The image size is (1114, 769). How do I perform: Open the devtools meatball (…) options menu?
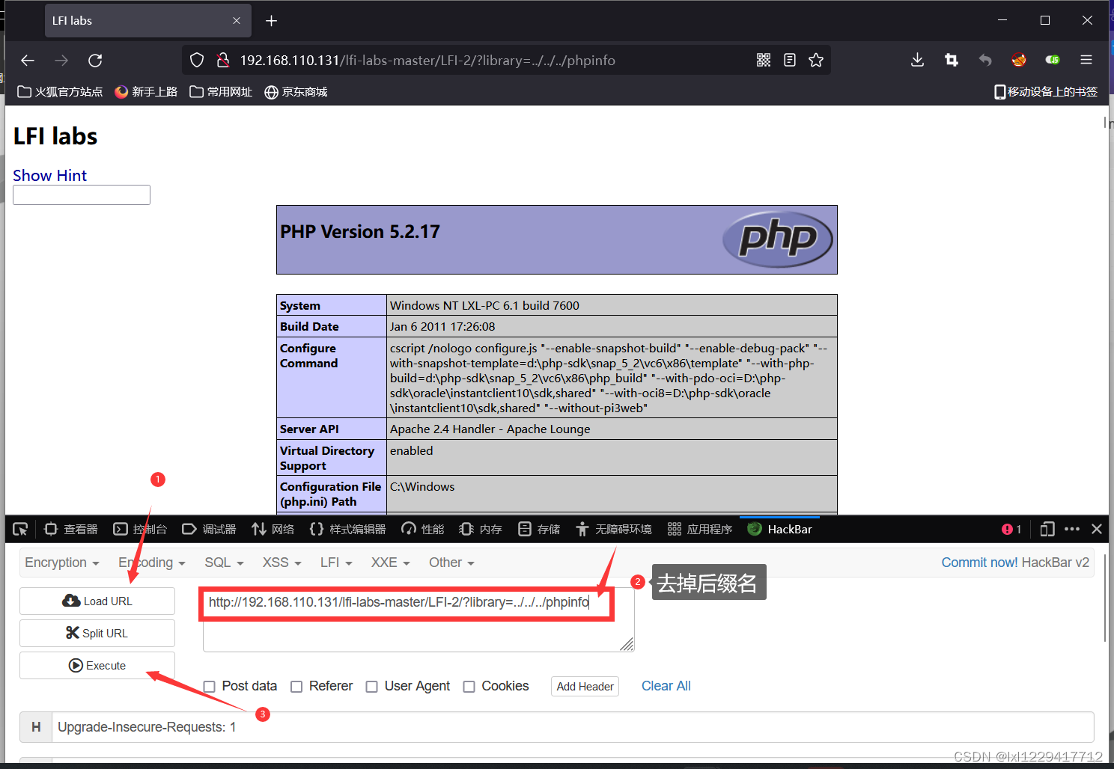(x=1072, y=529)
